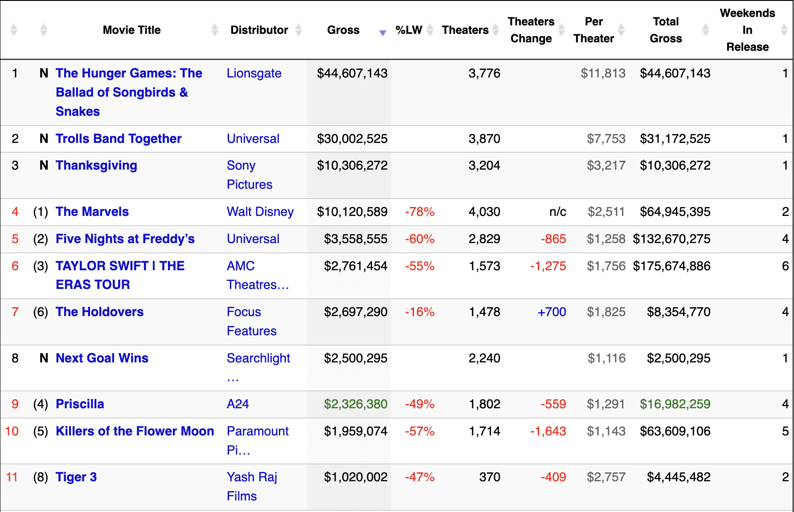The height and width of the screenshot is (512, 794).
Task: Select total gross $8,354,770
Action: coord(679,312)
